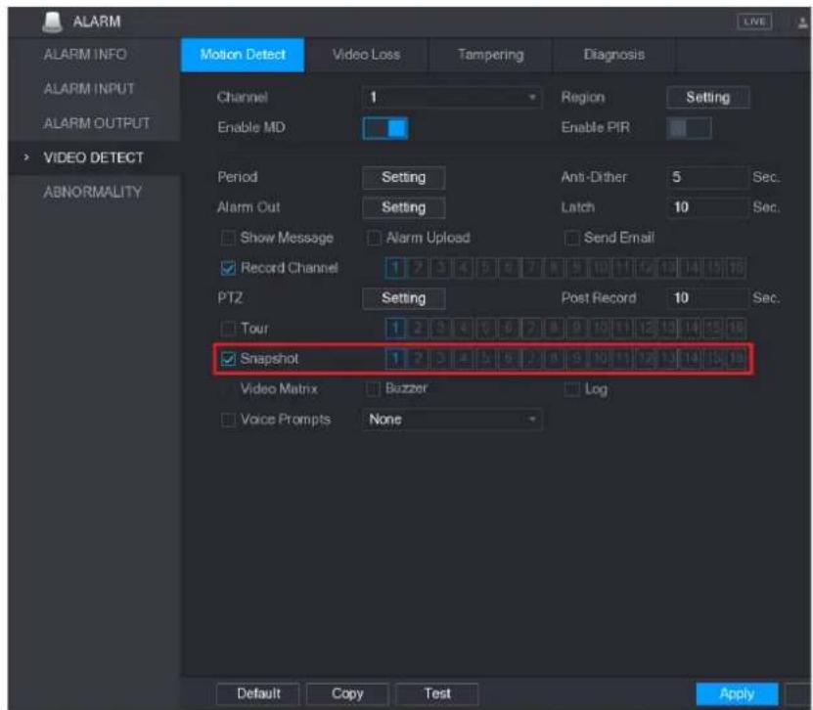The height and width of the screenshot is (710, 813).
Task: Select channel 14 in Record Channel row
Action: point(690,268)
